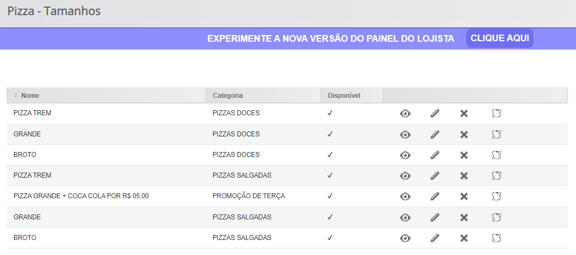This screenshot has height=255, width=576.
Task: Toggle eye icon for PIZZA TREM in PIZZAS DOCES
Action: coord(405,114)
